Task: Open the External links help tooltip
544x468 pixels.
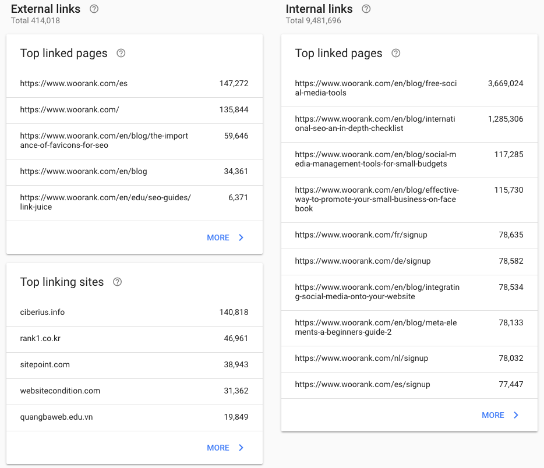Action: [94, 9]
